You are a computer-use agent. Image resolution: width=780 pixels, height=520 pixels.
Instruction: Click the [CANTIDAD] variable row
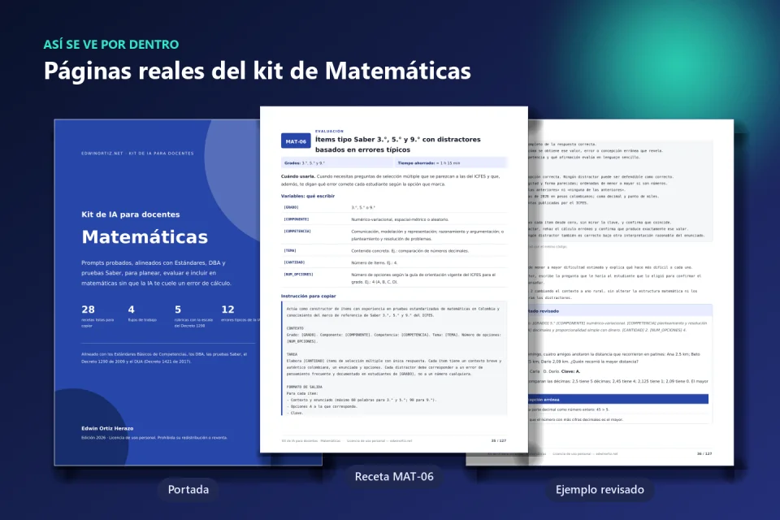[394, 262]
